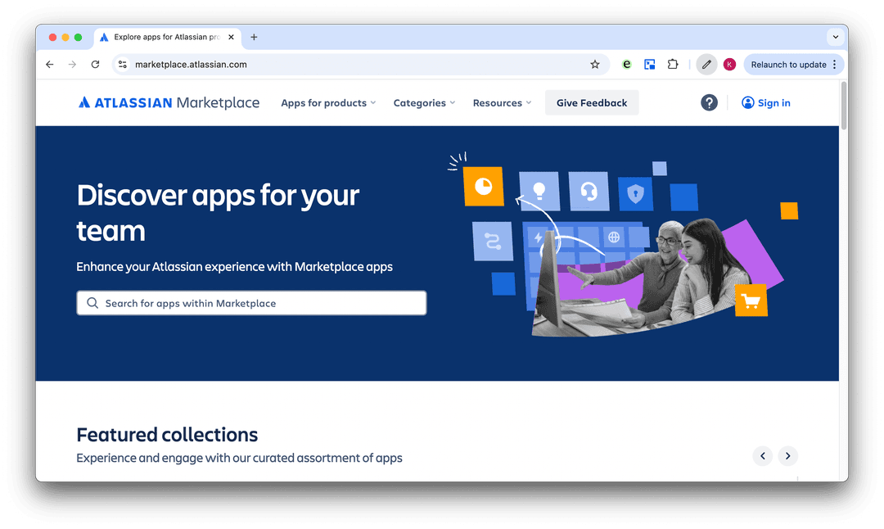Image resolution: width=884 pixels, height=529 pixels.
Task: Click the back navigation arrow
Action: [49, 63]
